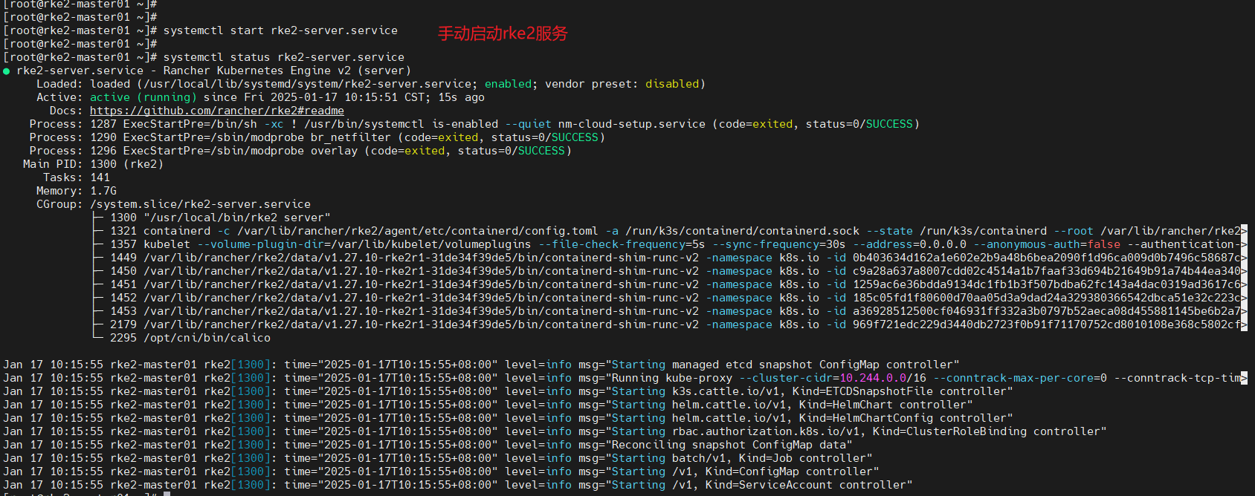
Task: Click the green 'enabled' word in Loaded line
Action: click(509, 84)
